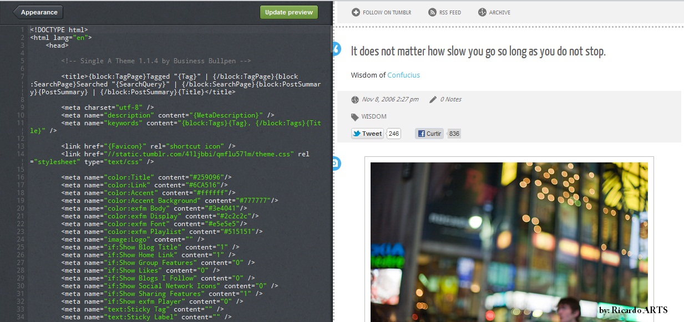Click inside the HTML theme code editor
This screenshot has height=322, width=684.
[166, 166]
